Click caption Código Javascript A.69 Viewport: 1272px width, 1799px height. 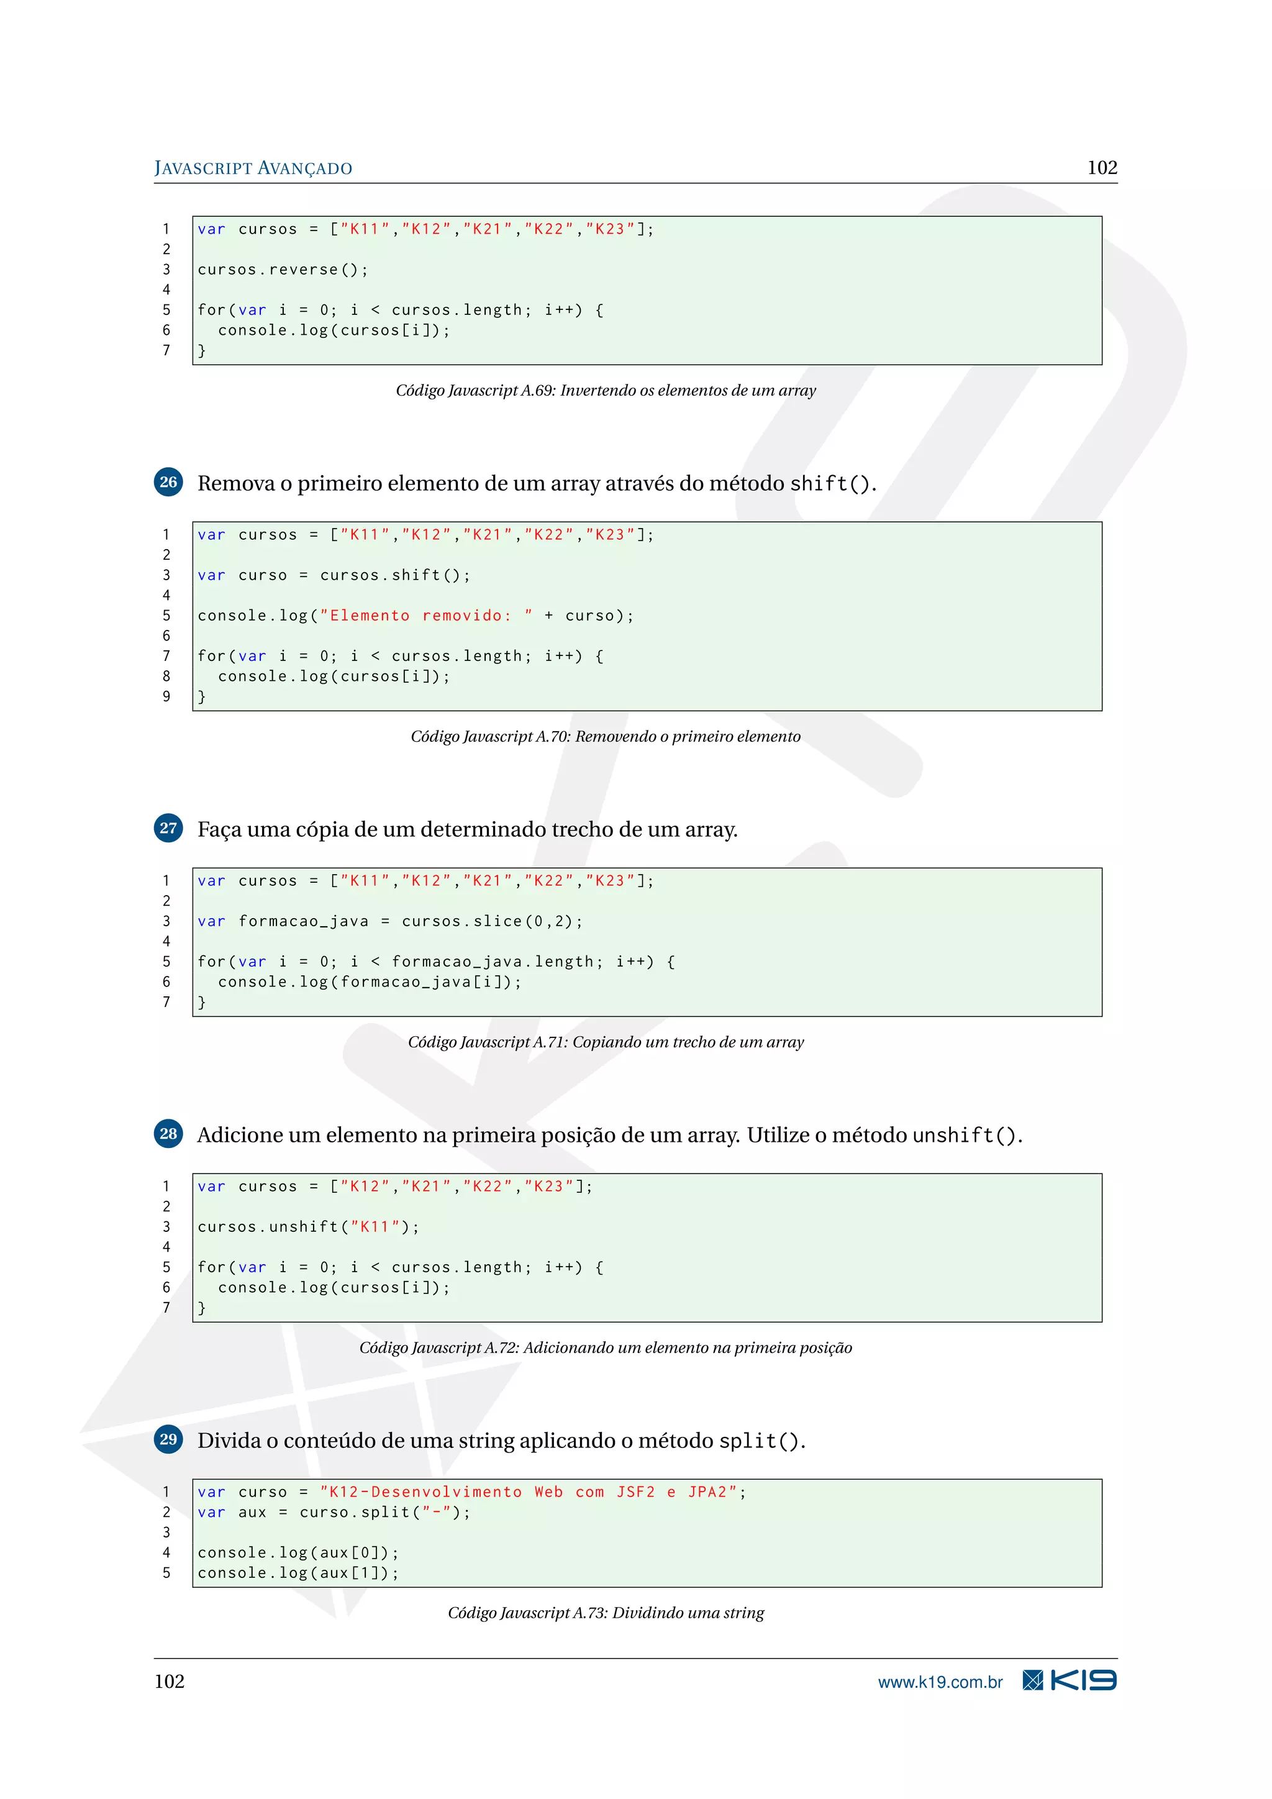606,390
